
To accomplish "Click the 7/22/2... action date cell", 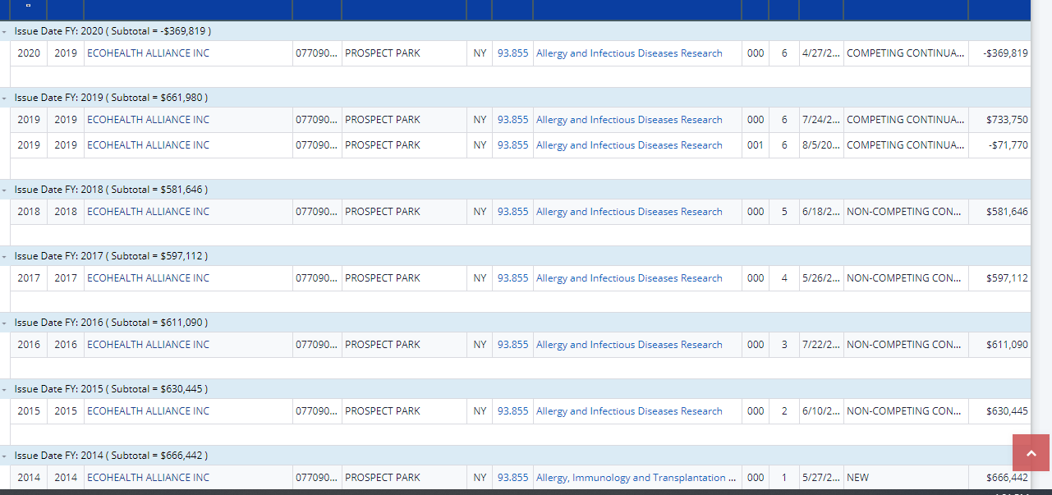I will [821, 345].
